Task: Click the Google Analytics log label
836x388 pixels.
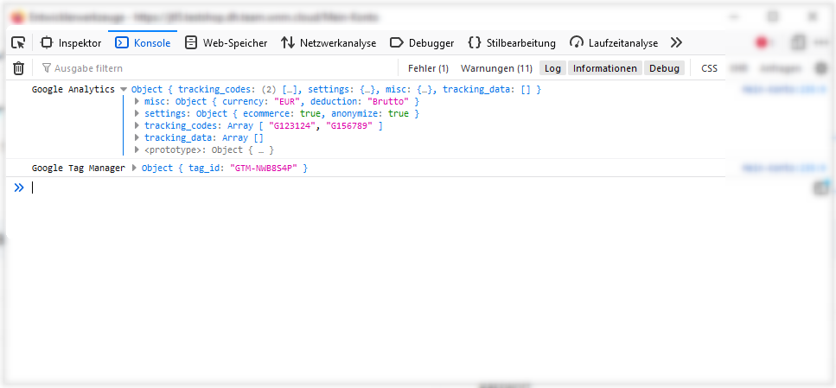Action: [73, 90]
